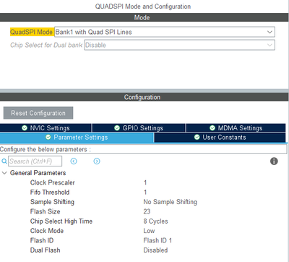
Task: Click the green check on User Constants
Action: tap(197, 138)
